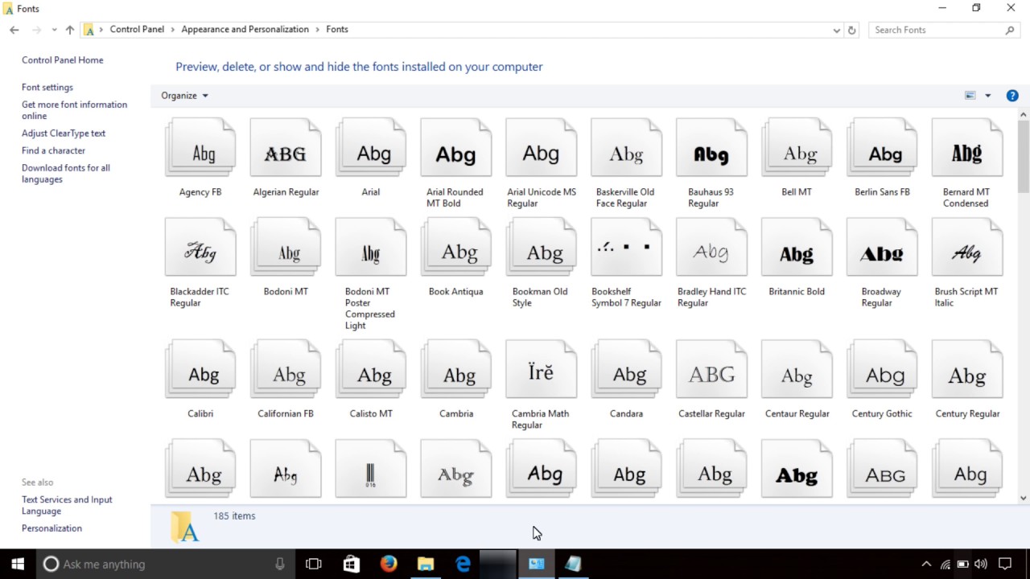Screen dimensions: 1030x579
Task: Select the Cambria font icon
Action: click(456, 369)
